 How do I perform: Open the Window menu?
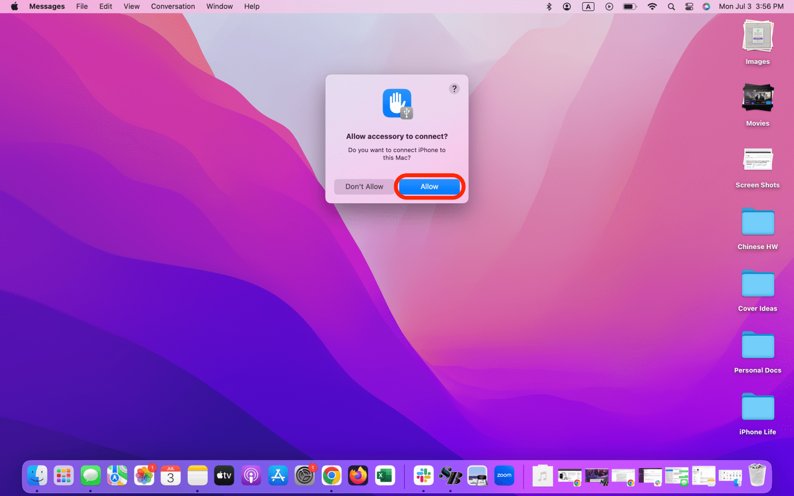(x=219, y=7)
